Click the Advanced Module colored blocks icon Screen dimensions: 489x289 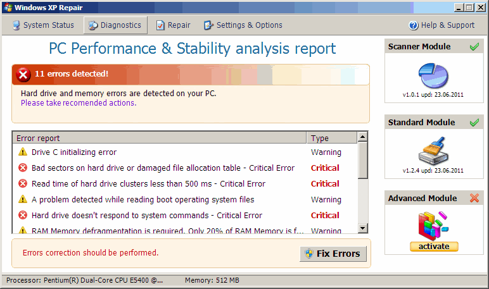433,226
